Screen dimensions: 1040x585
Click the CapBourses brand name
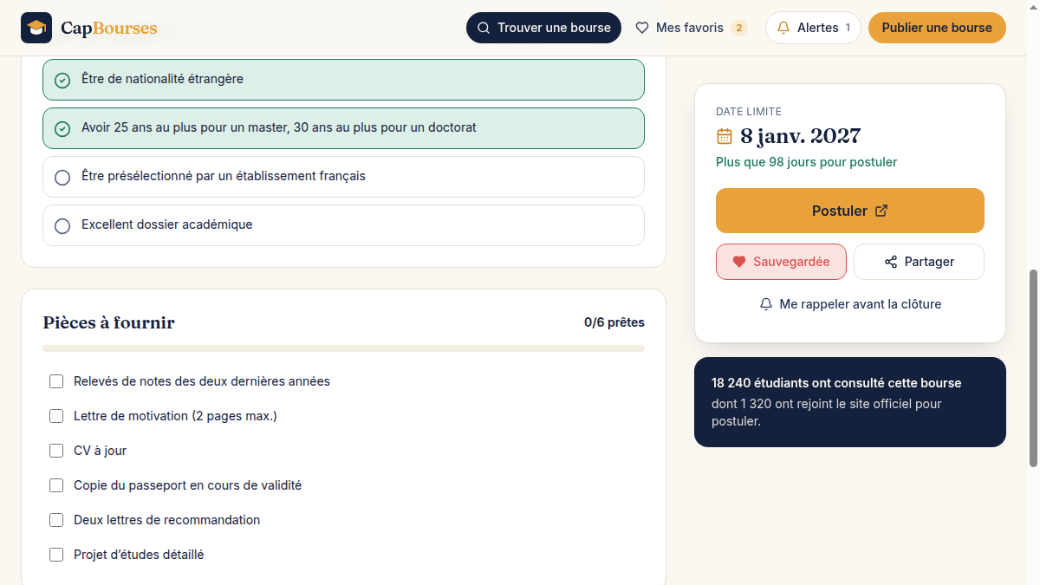pyautogui.click(x=109, y=28)
